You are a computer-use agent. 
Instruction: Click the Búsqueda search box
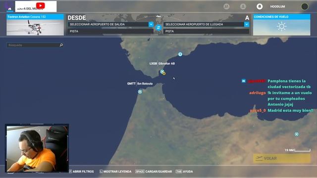pos(35,45)
